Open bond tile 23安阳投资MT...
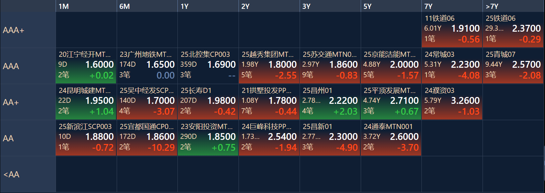The width and height of the screenshot is (545, 193). pyautogui.click(x=208, y=138)
